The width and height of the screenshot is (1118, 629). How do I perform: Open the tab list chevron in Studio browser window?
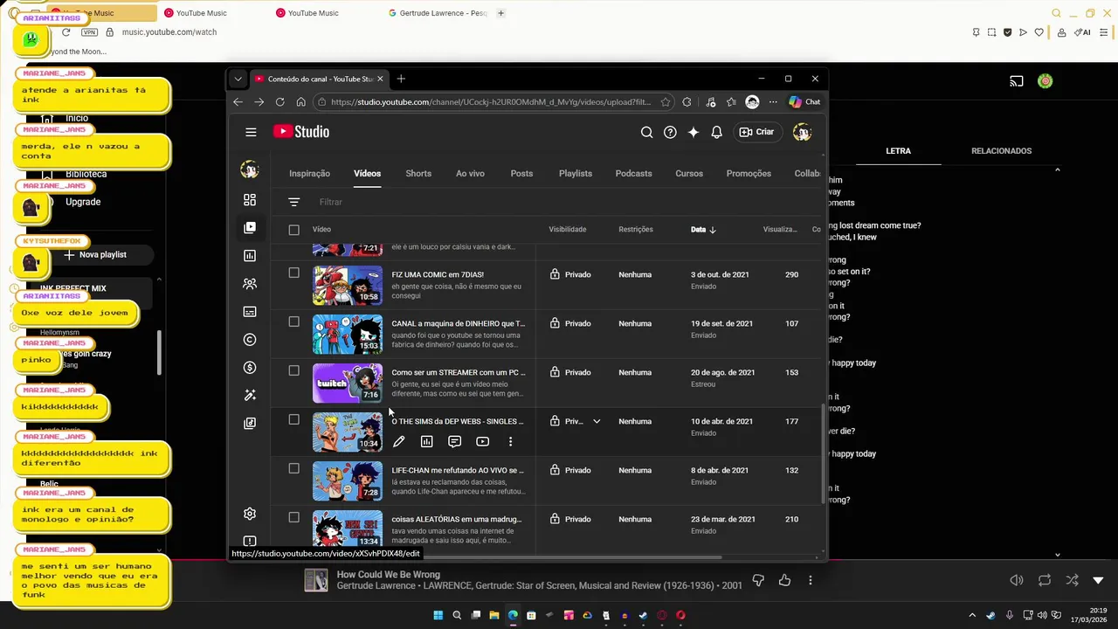pyautogui.click(x=238, y=79)
